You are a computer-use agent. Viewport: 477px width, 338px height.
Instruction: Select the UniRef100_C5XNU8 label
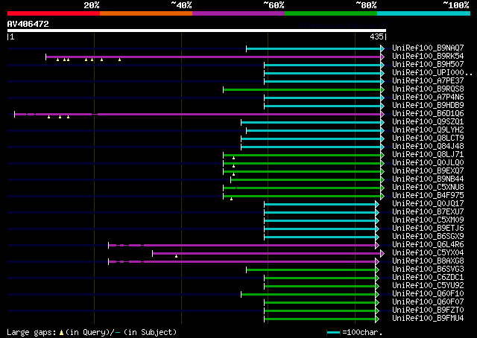click(428, 188)
